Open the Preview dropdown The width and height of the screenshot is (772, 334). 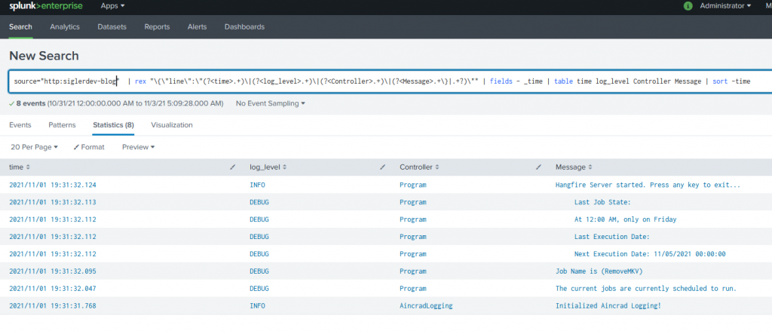pos(139,147)
